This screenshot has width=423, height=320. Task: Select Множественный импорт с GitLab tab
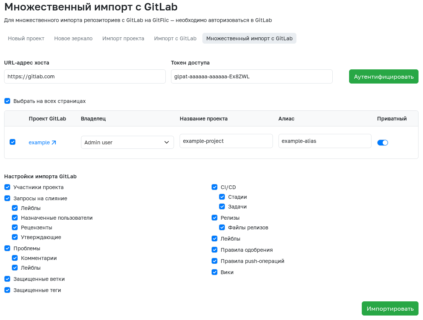[249, 38]
